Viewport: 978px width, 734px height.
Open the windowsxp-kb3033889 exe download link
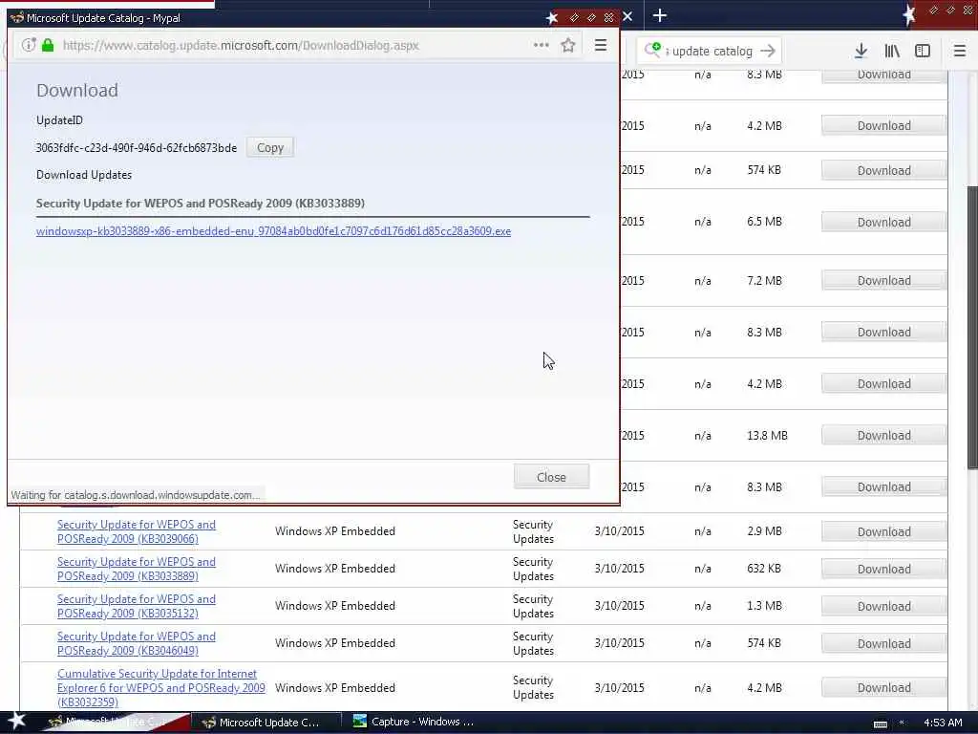coord(273,231)
